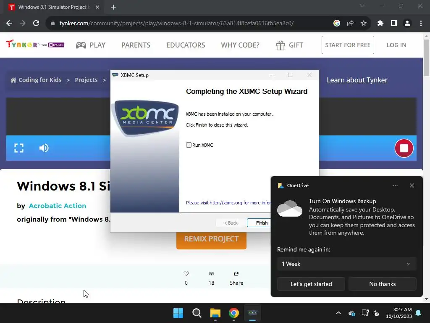Open the muted volume tray icon

point(376,313)
